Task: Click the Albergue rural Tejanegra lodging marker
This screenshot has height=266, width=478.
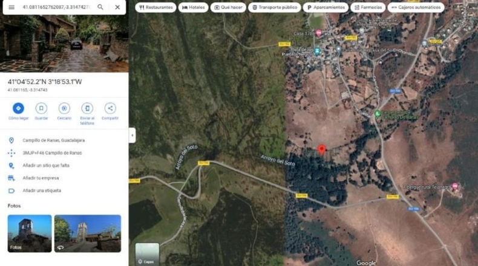Action: 455,186
